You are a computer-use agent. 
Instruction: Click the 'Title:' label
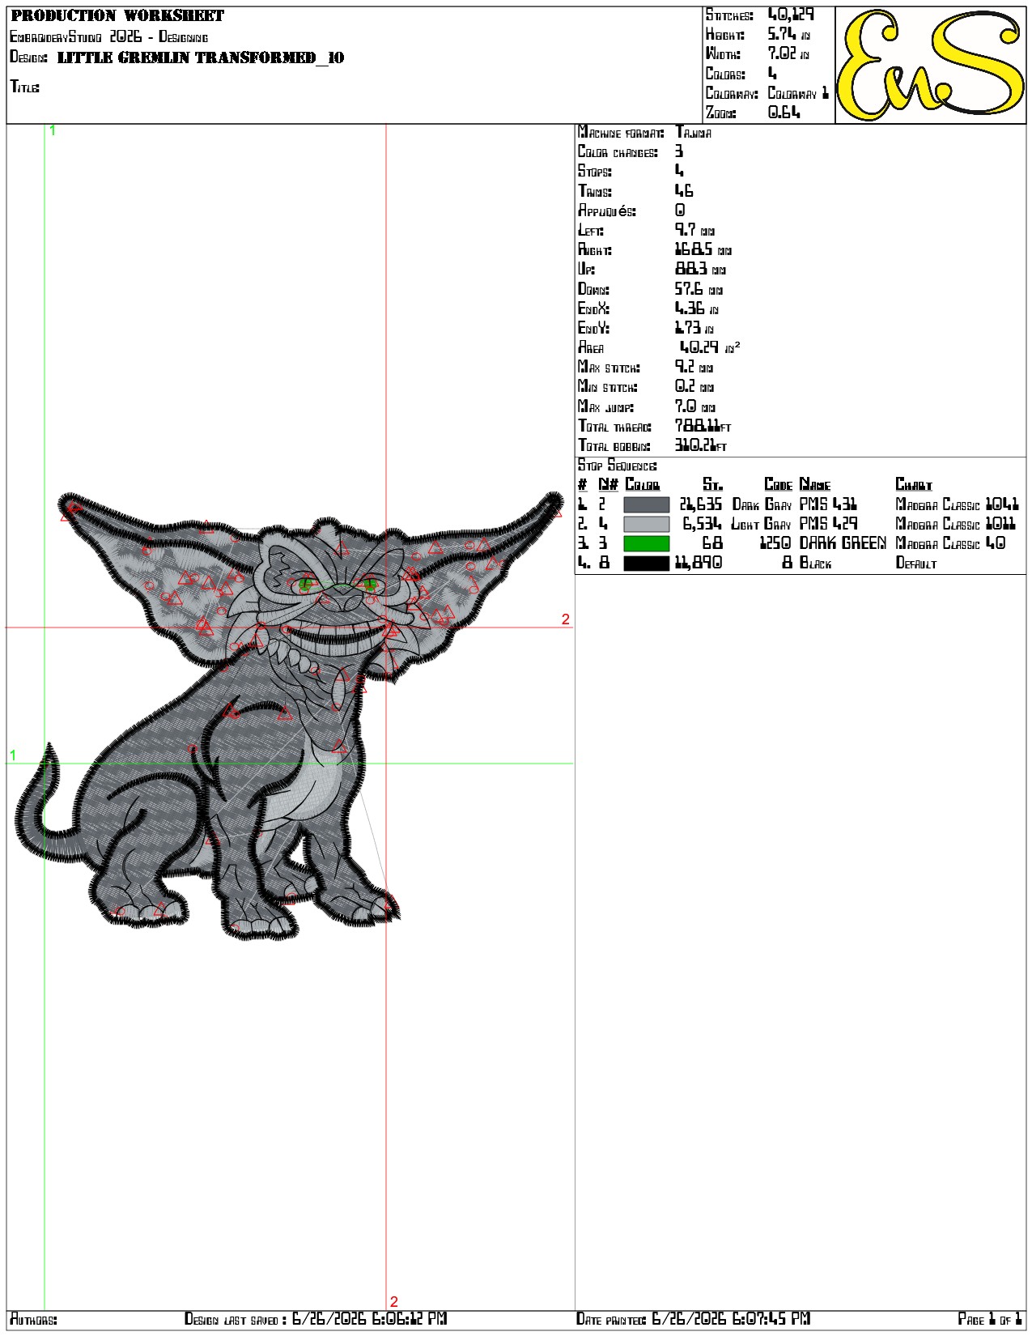tap(24, 87)
